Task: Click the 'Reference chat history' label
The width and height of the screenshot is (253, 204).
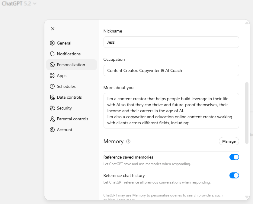Action: pyautogui.click(x=124, y=175)
